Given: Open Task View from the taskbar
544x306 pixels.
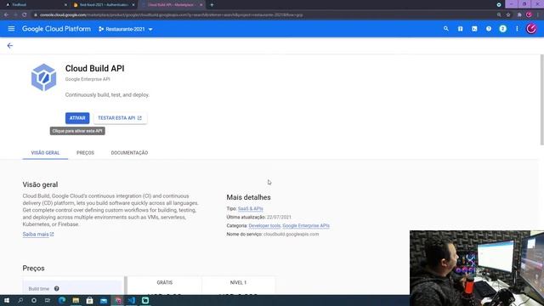Looking at the screenshot, I should [48, 300].
